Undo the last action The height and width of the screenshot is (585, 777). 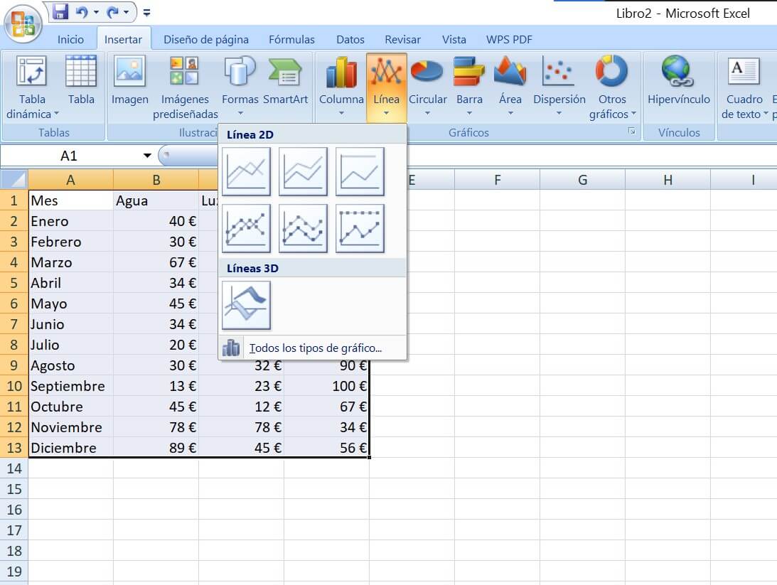(81, 12)
